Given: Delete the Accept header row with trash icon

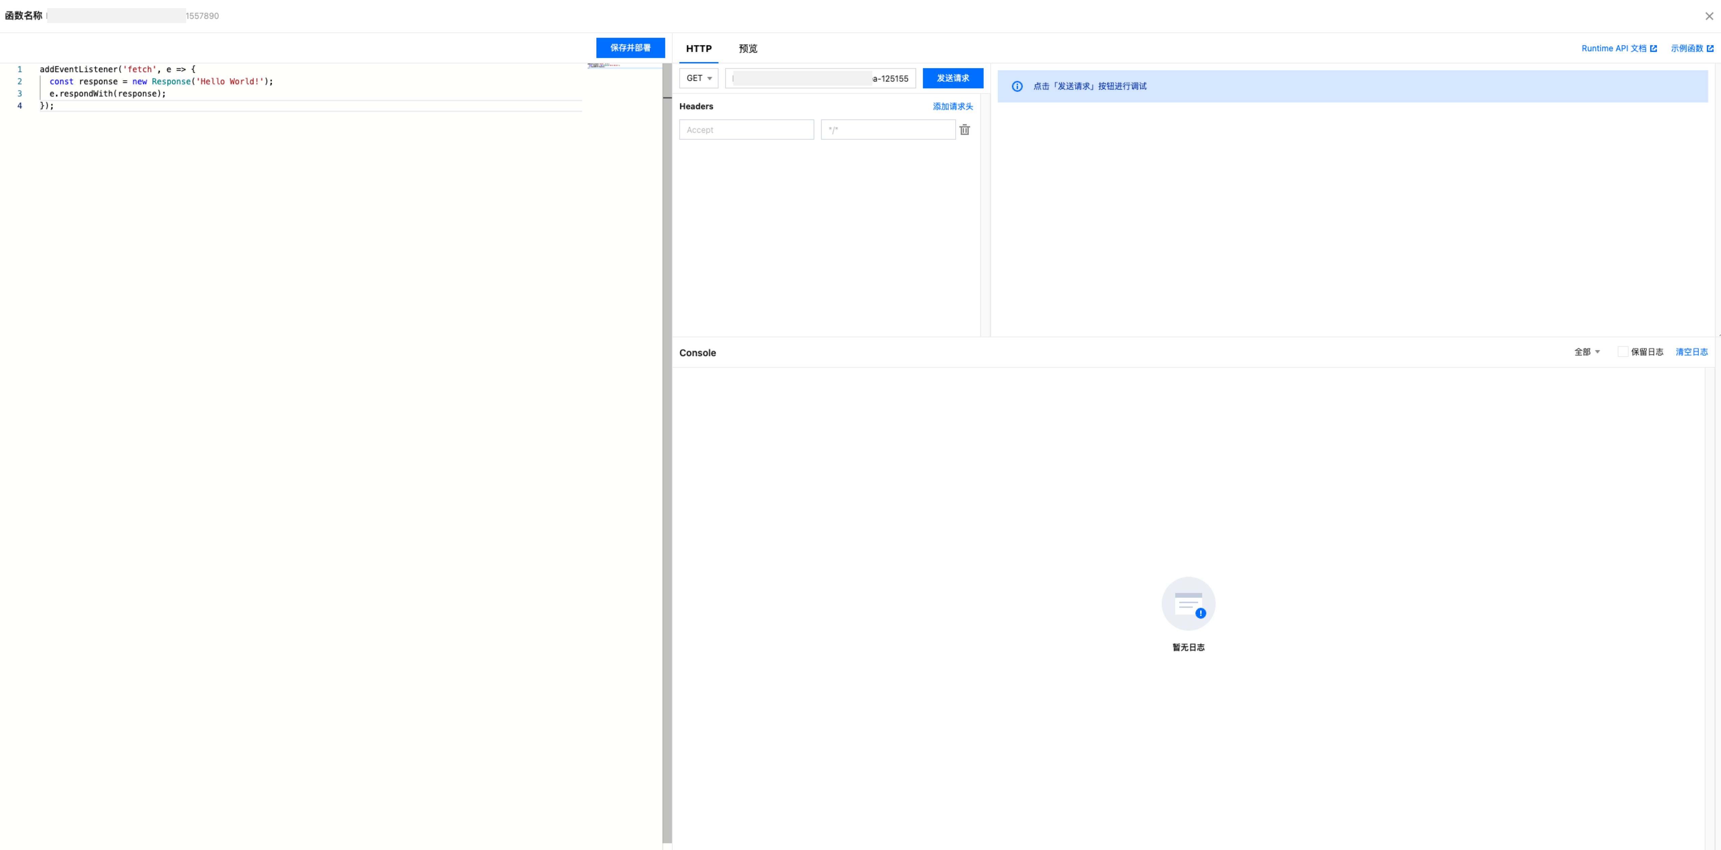Looking at the screenshot, I should [964, 130].
